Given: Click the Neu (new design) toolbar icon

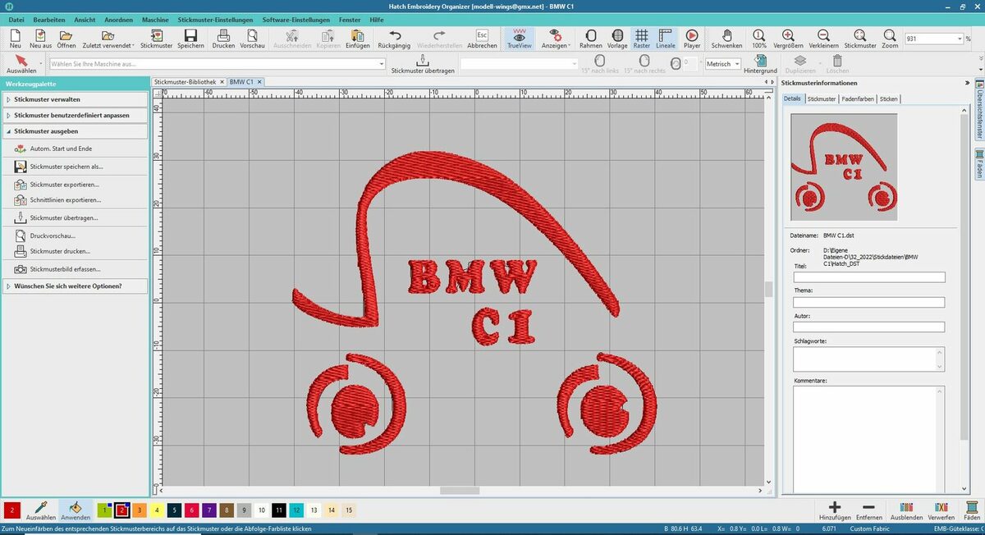Looking at the screenshot, I should tap(16, 39).
